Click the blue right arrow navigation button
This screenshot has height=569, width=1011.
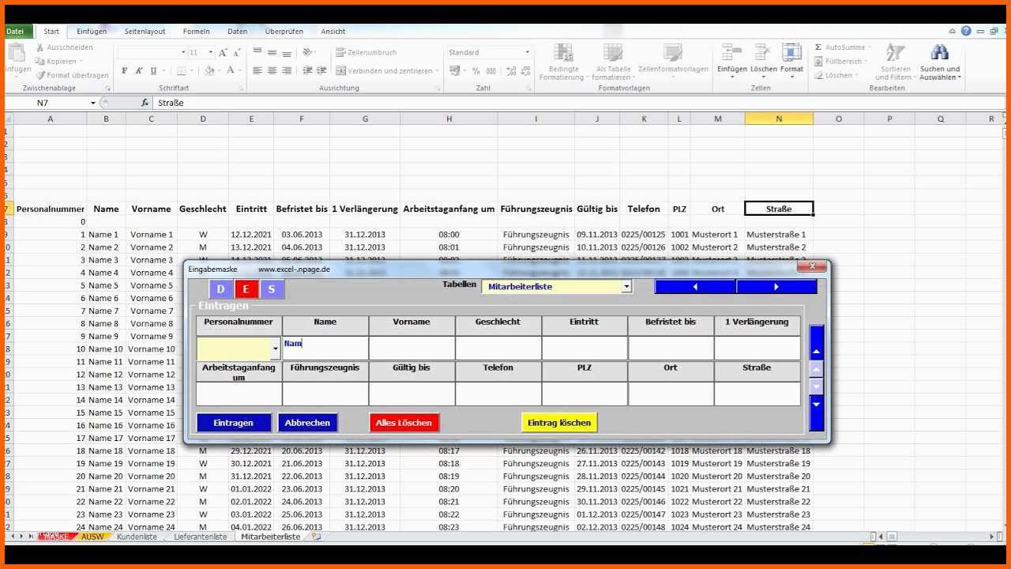pyautogui.click(x=776, y=287)
